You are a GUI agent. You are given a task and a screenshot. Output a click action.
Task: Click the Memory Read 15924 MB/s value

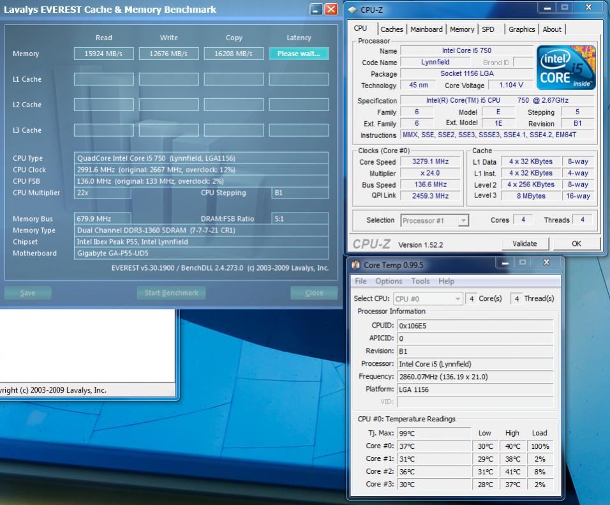(x=104, y=54)
